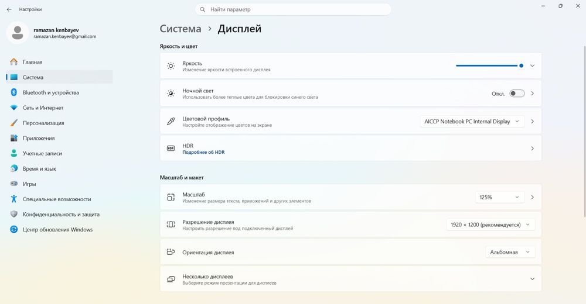Click the Windows Update sync icon
This screenshot has height=304, width=586.
(x=14, y=229)
